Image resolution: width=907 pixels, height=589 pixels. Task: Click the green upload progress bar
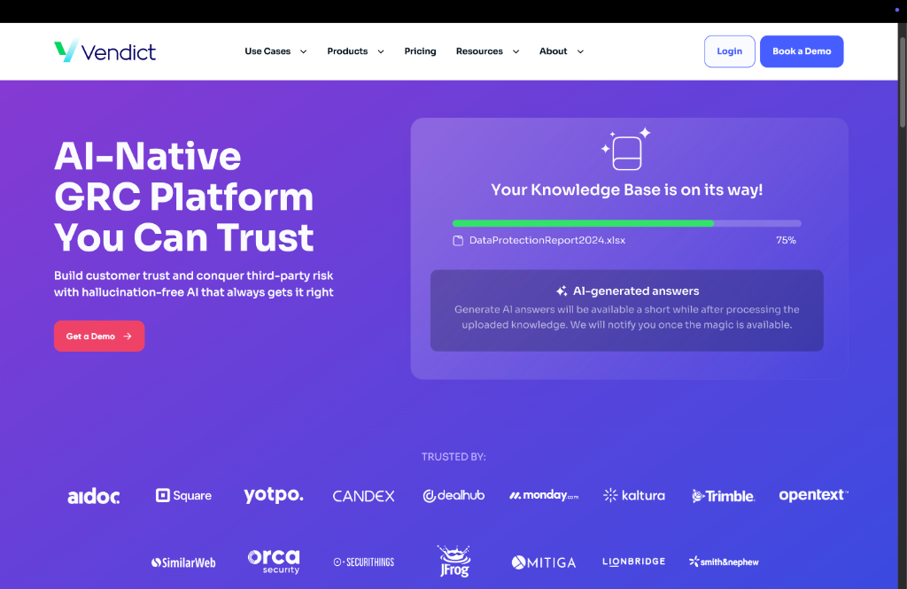[583, 223]
